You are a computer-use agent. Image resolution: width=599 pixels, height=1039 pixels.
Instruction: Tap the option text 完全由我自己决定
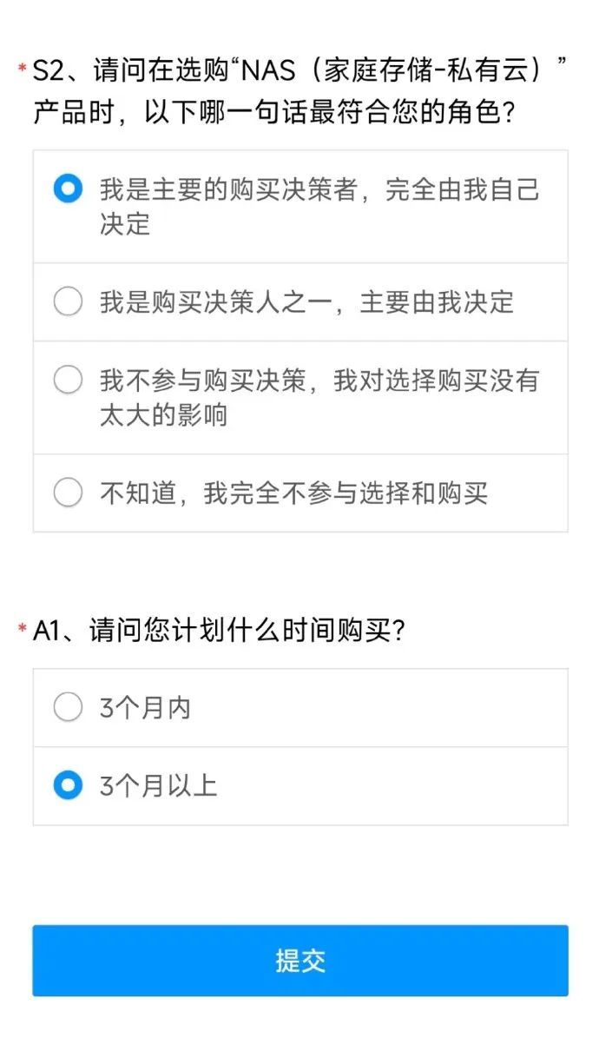tap(462, 189)
